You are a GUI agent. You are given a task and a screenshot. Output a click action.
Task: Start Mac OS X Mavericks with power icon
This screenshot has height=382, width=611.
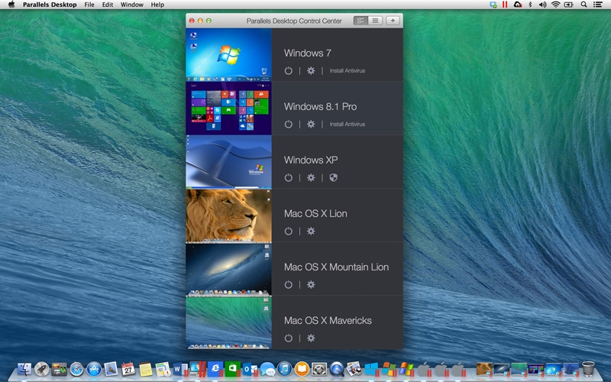pos(288,338)
